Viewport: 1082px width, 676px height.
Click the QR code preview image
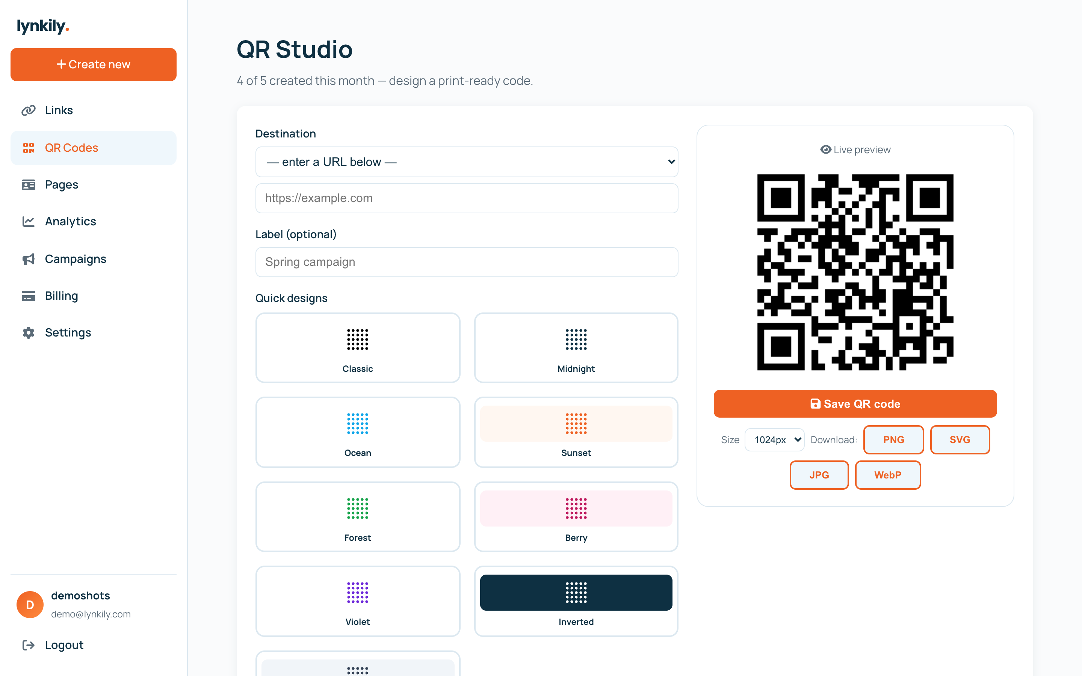click(x=855, y=272)
